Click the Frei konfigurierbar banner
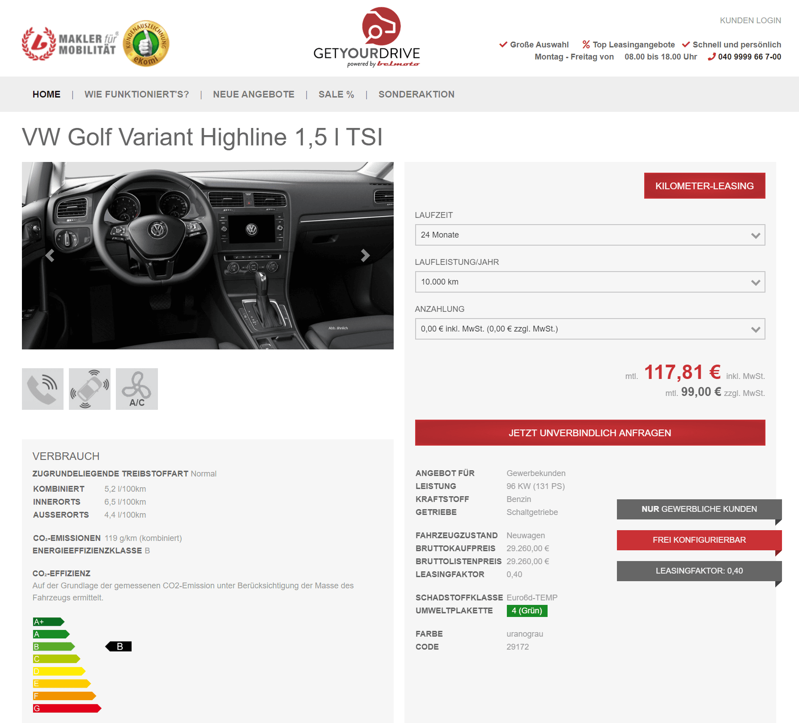This screenshot has height=723, width=799. [x=699, y=540]
